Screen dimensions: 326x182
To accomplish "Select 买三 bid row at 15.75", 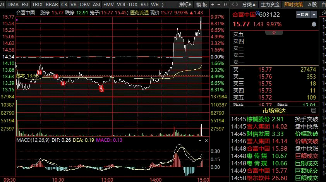I will click(x=274, y=84).
